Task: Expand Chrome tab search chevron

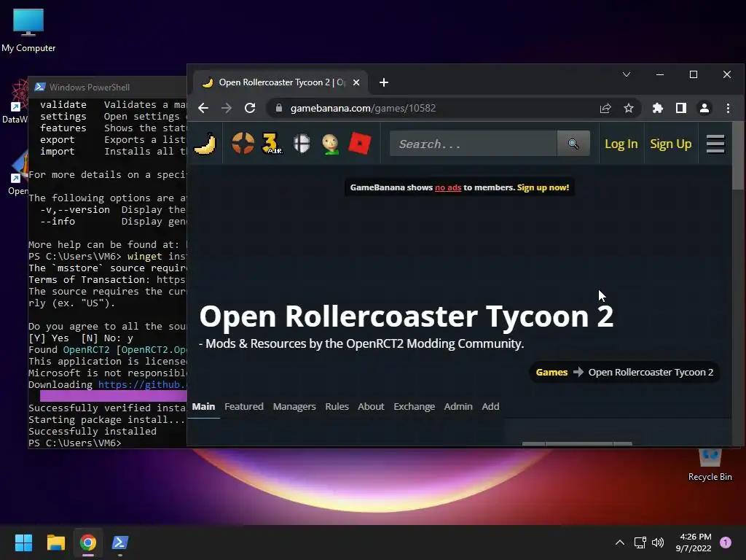Action: 626,74
